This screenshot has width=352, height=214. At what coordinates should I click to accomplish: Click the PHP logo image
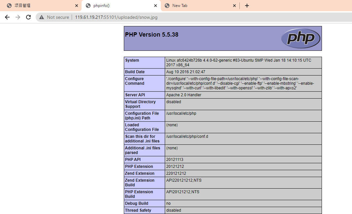301,38
